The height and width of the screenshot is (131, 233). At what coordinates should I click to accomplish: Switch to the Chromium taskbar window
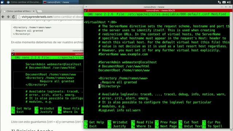tap(24, 2)
